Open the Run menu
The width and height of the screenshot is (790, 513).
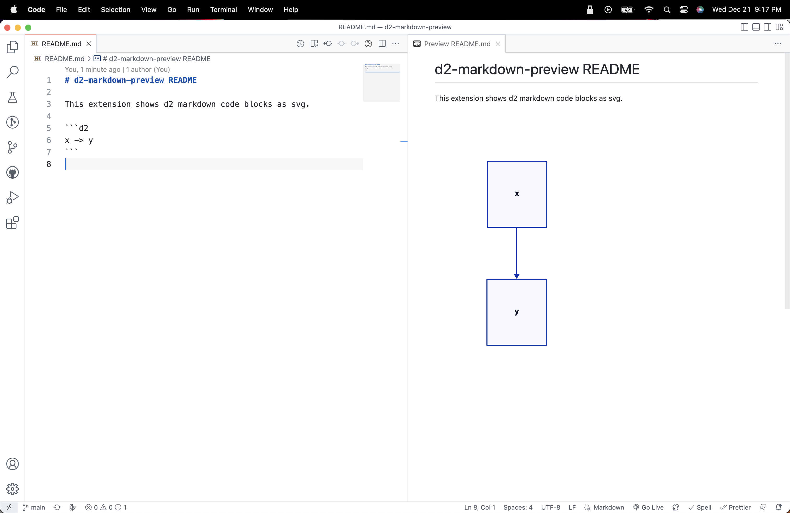pyautogui.click(x=193, y=10)
